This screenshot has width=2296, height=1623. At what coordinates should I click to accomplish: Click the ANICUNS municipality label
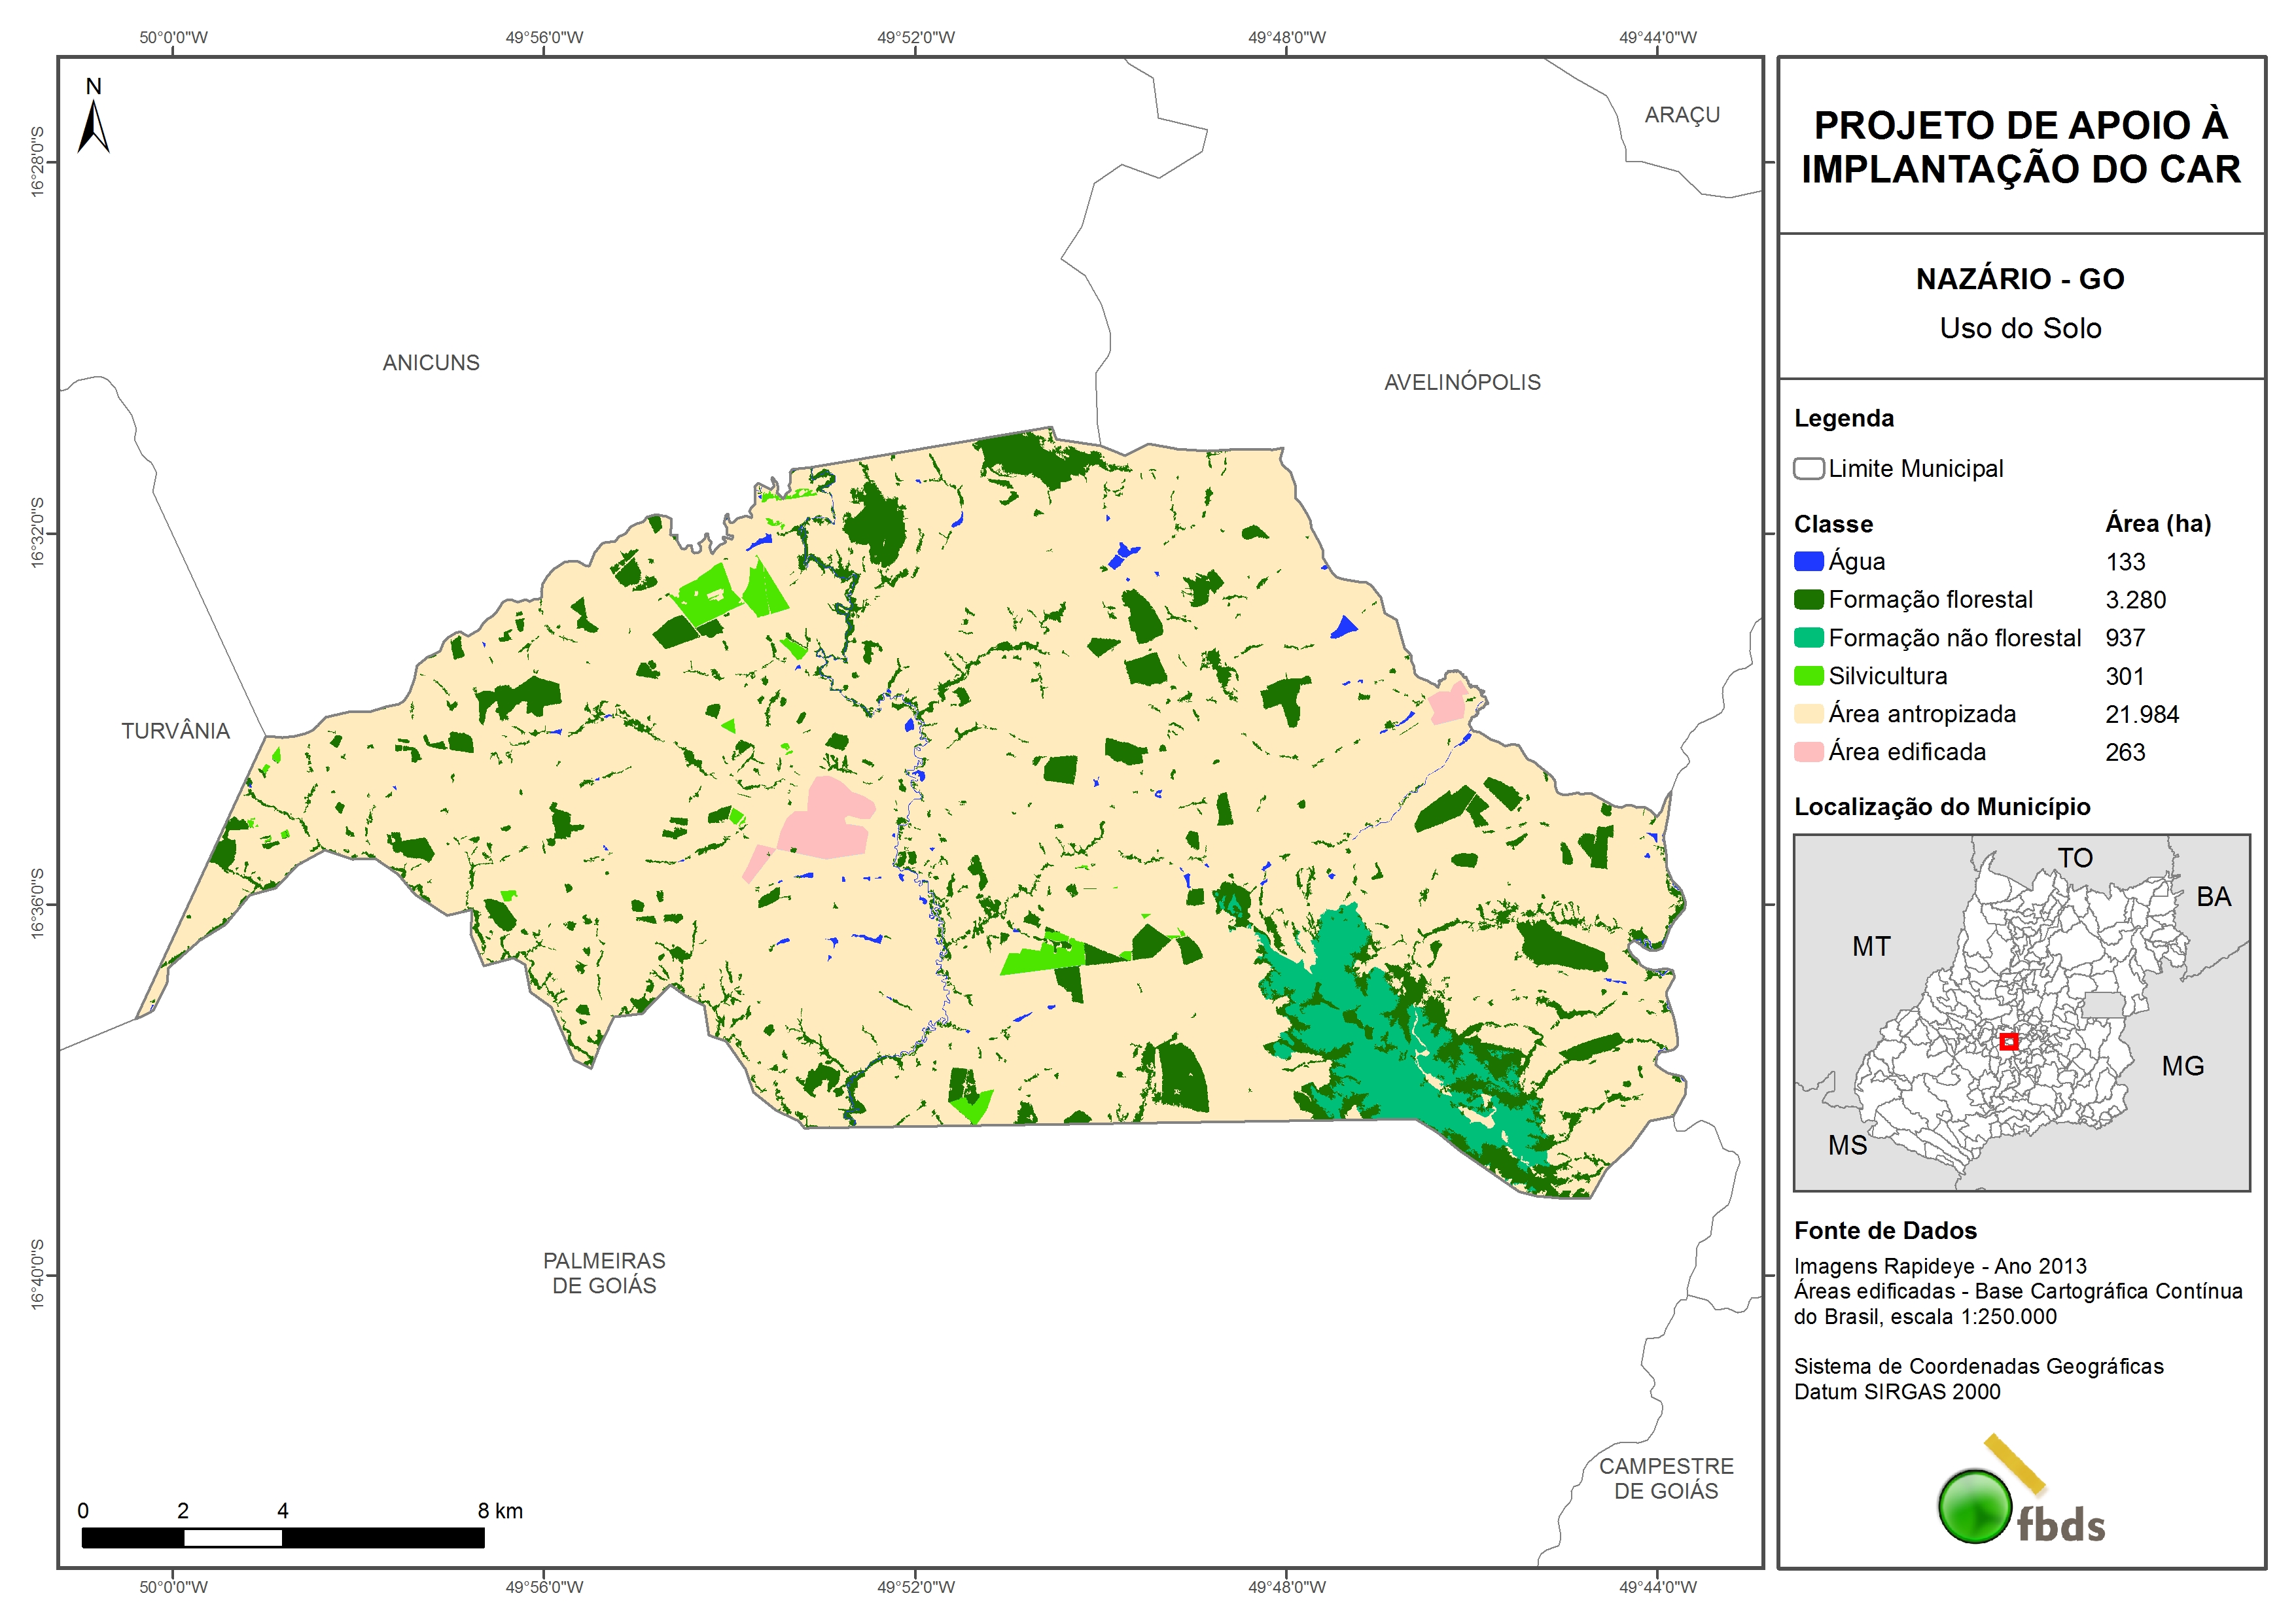click(x=431, y=363)
